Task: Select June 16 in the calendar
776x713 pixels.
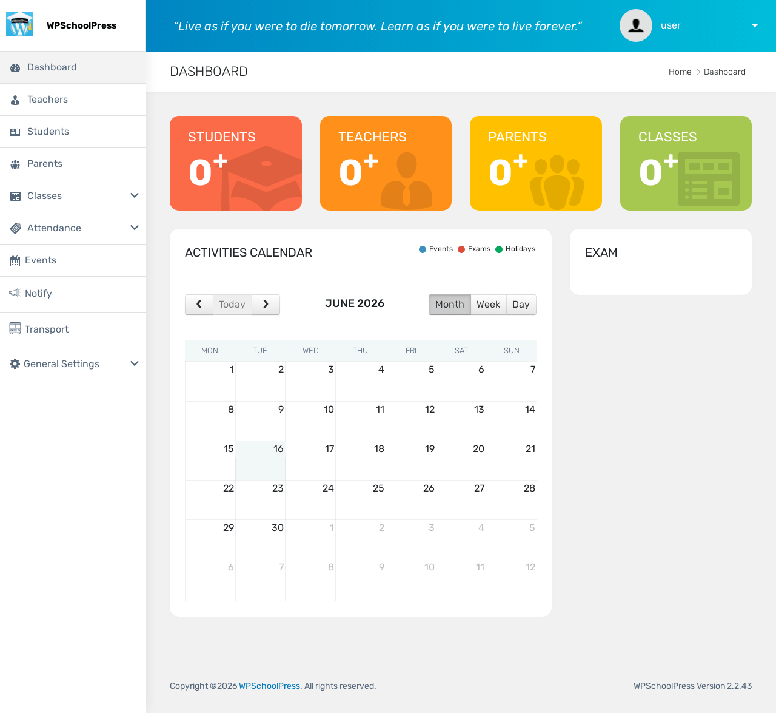Action: click(x=260, y=461)
